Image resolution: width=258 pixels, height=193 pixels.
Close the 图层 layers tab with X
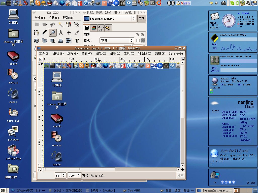click(x=142, y=35)
